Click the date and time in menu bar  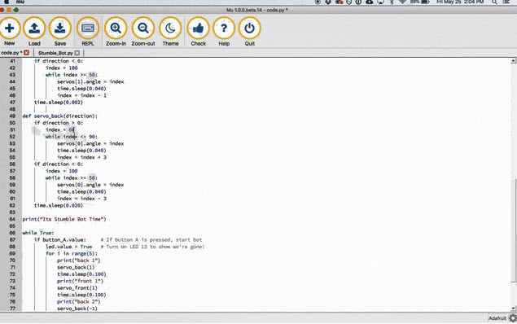[460, 2]
